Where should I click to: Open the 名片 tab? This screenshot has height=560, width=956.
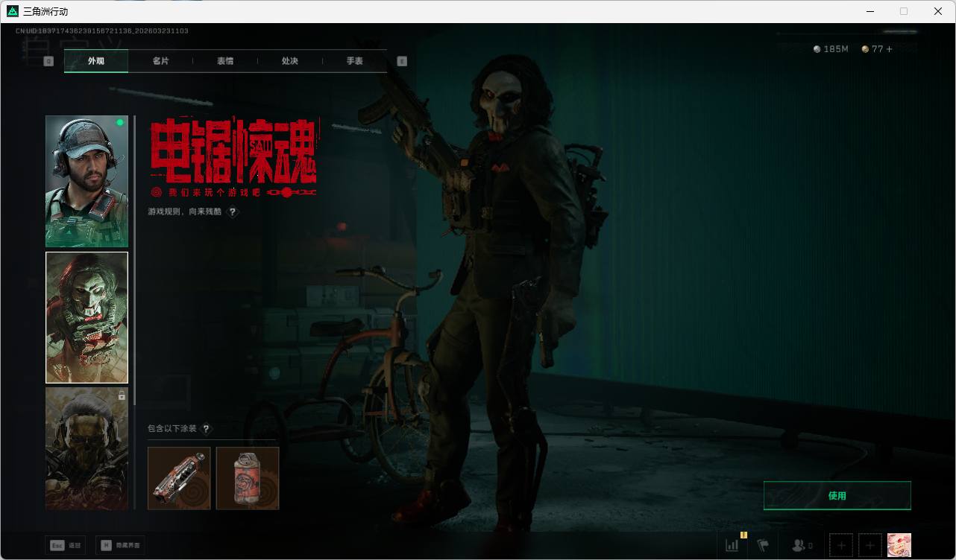point(160,61)
